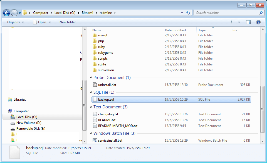Viewport: 267px width, 163px height.
Task: Collapse the Windows Batch File group
Action: tap(91, 133)
